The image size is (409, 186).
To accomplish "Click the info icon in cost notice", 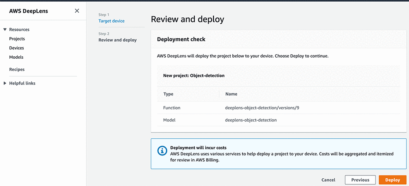I will pos(162,151).
